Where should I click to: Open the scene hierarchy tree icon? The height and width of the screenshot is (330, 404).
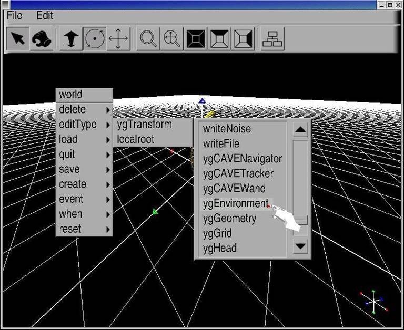272,38
